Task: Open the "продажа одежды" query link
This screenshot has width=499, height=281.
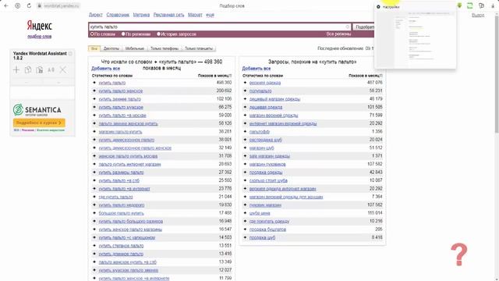Action: pos(266,173)
